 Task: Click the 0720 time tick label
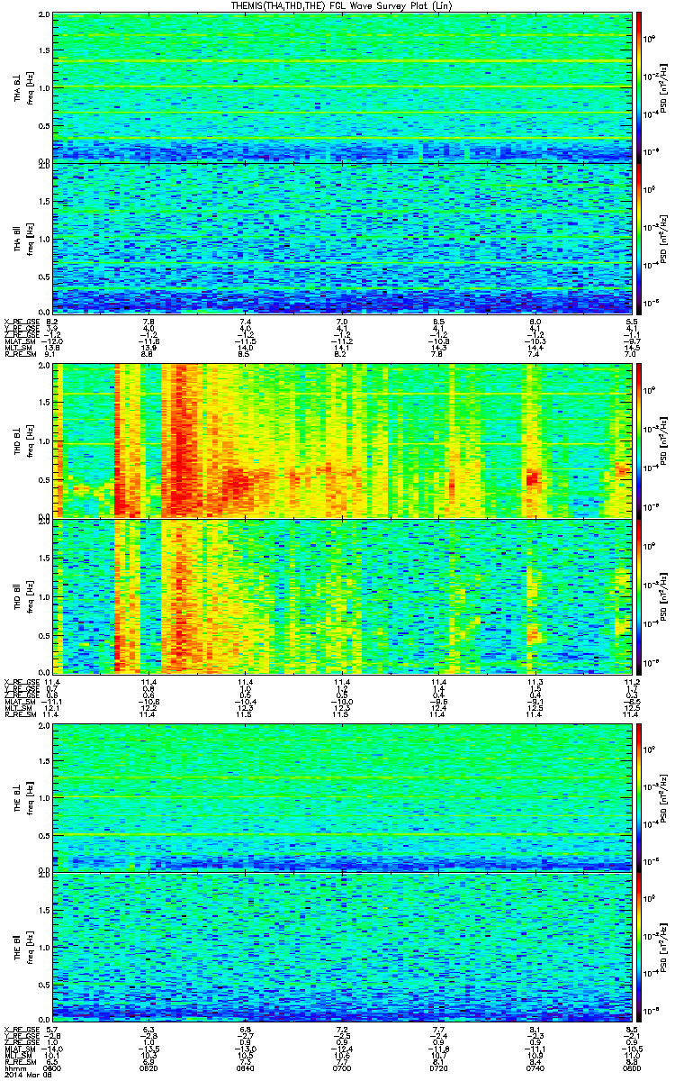point(439,1067)
